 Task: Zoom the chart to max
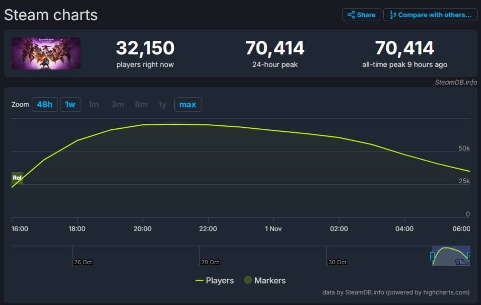pos(188,105)
